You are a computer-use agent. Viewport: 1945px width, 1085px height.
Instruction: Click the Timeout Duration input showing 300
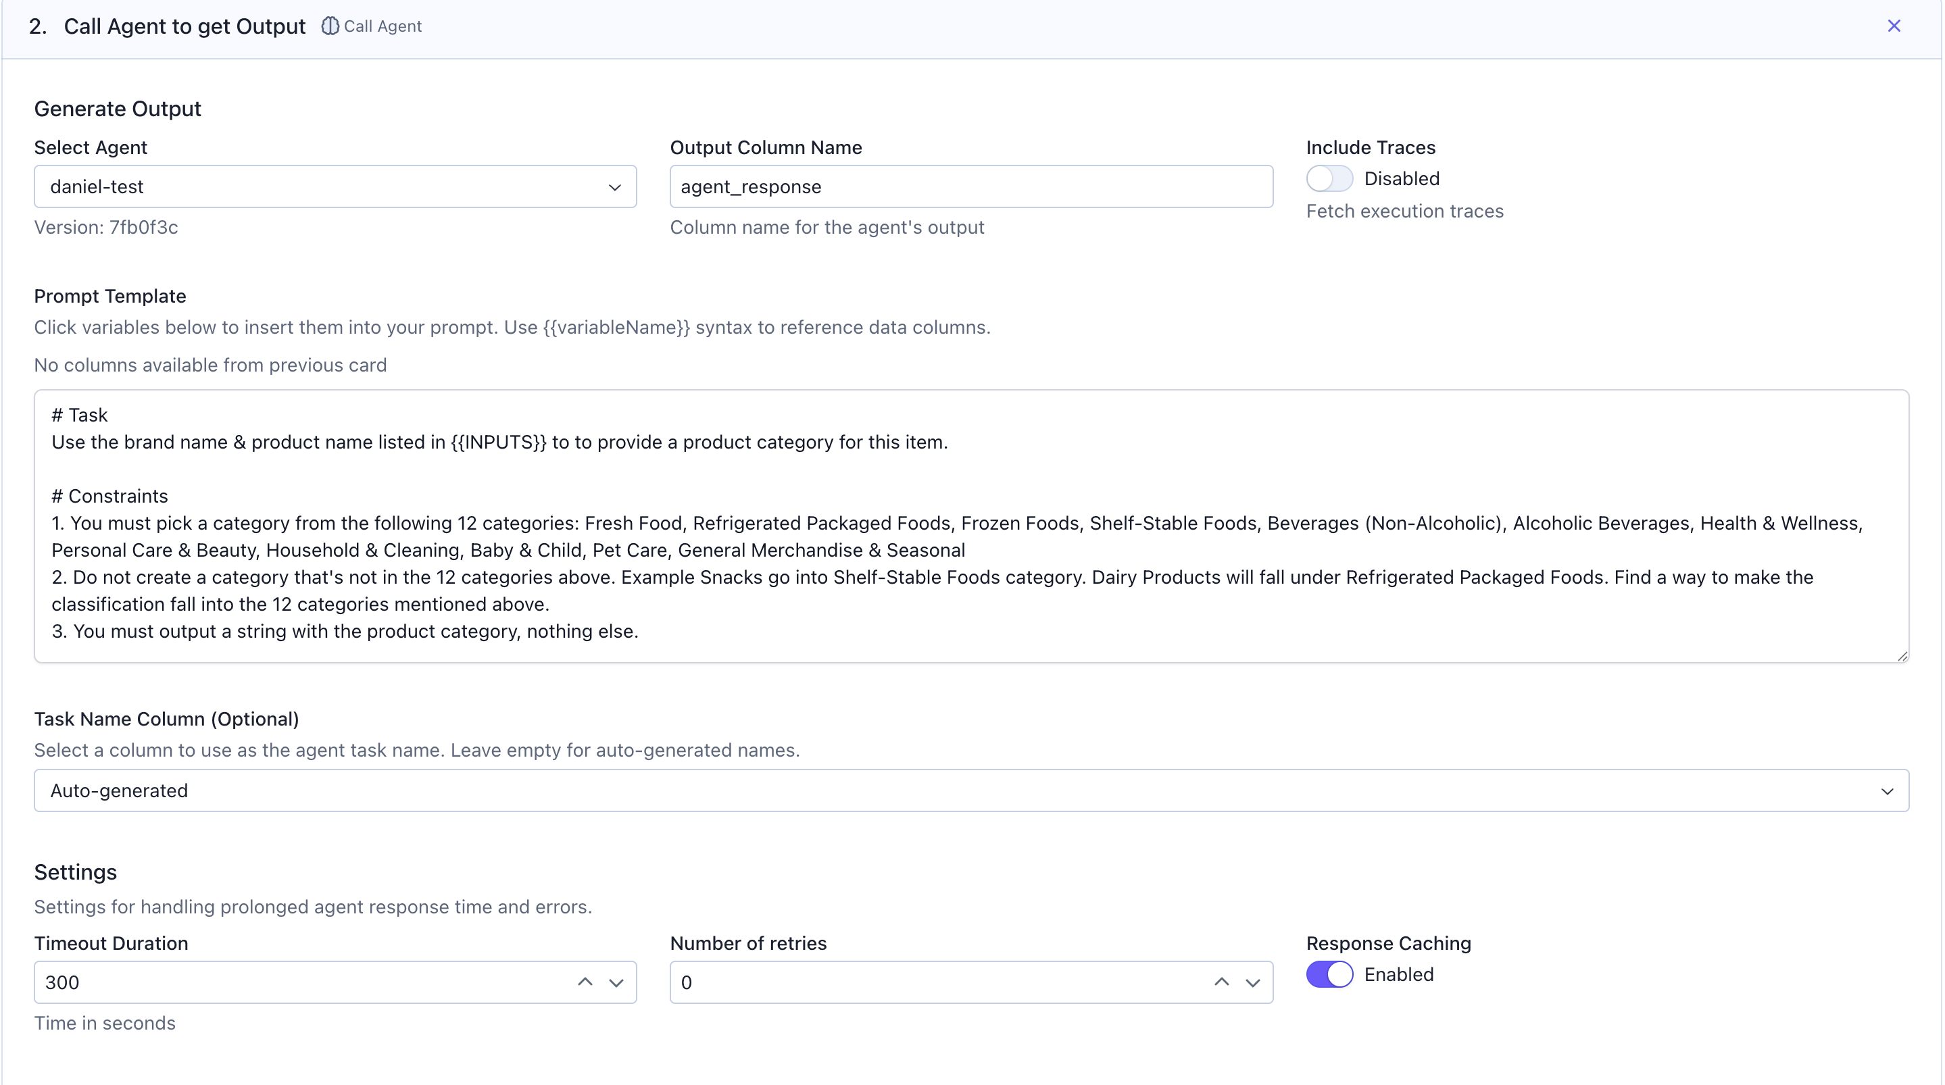click(302, 982)
